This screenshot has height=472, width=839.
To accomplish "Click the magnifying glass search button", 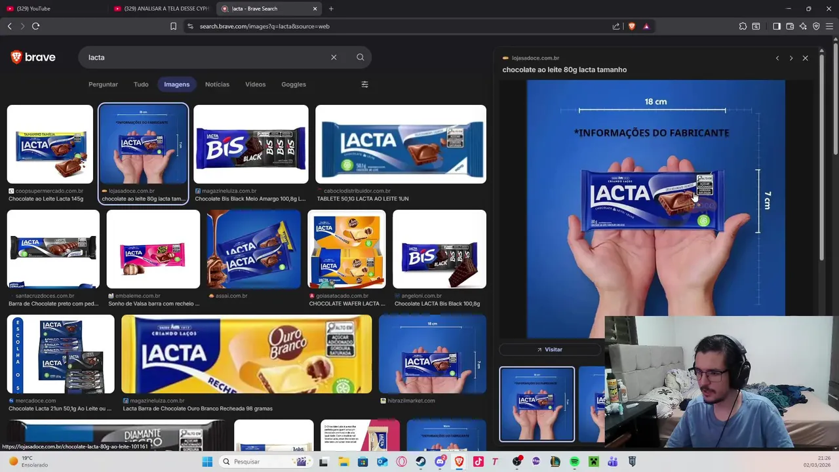I will [360, 57].
